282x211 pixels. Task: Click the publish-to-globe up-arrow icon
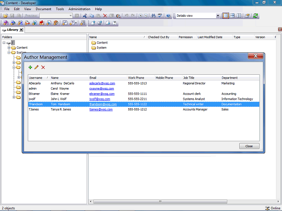[x=100, y=23]
